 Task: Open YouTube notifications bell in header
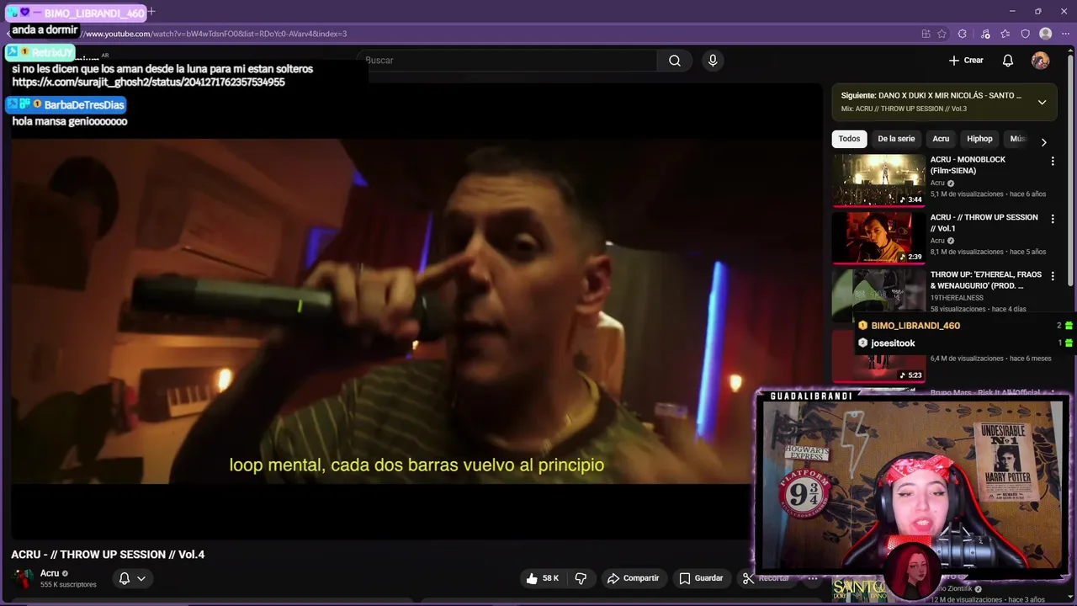pos(1007,61)
